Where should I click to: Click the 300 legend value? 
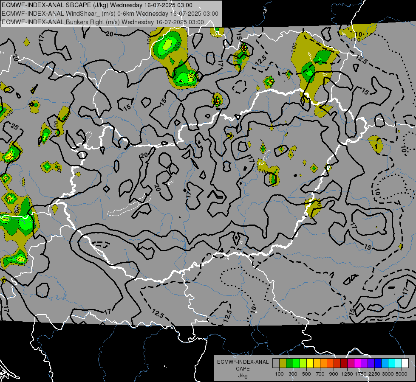point(293,374)
